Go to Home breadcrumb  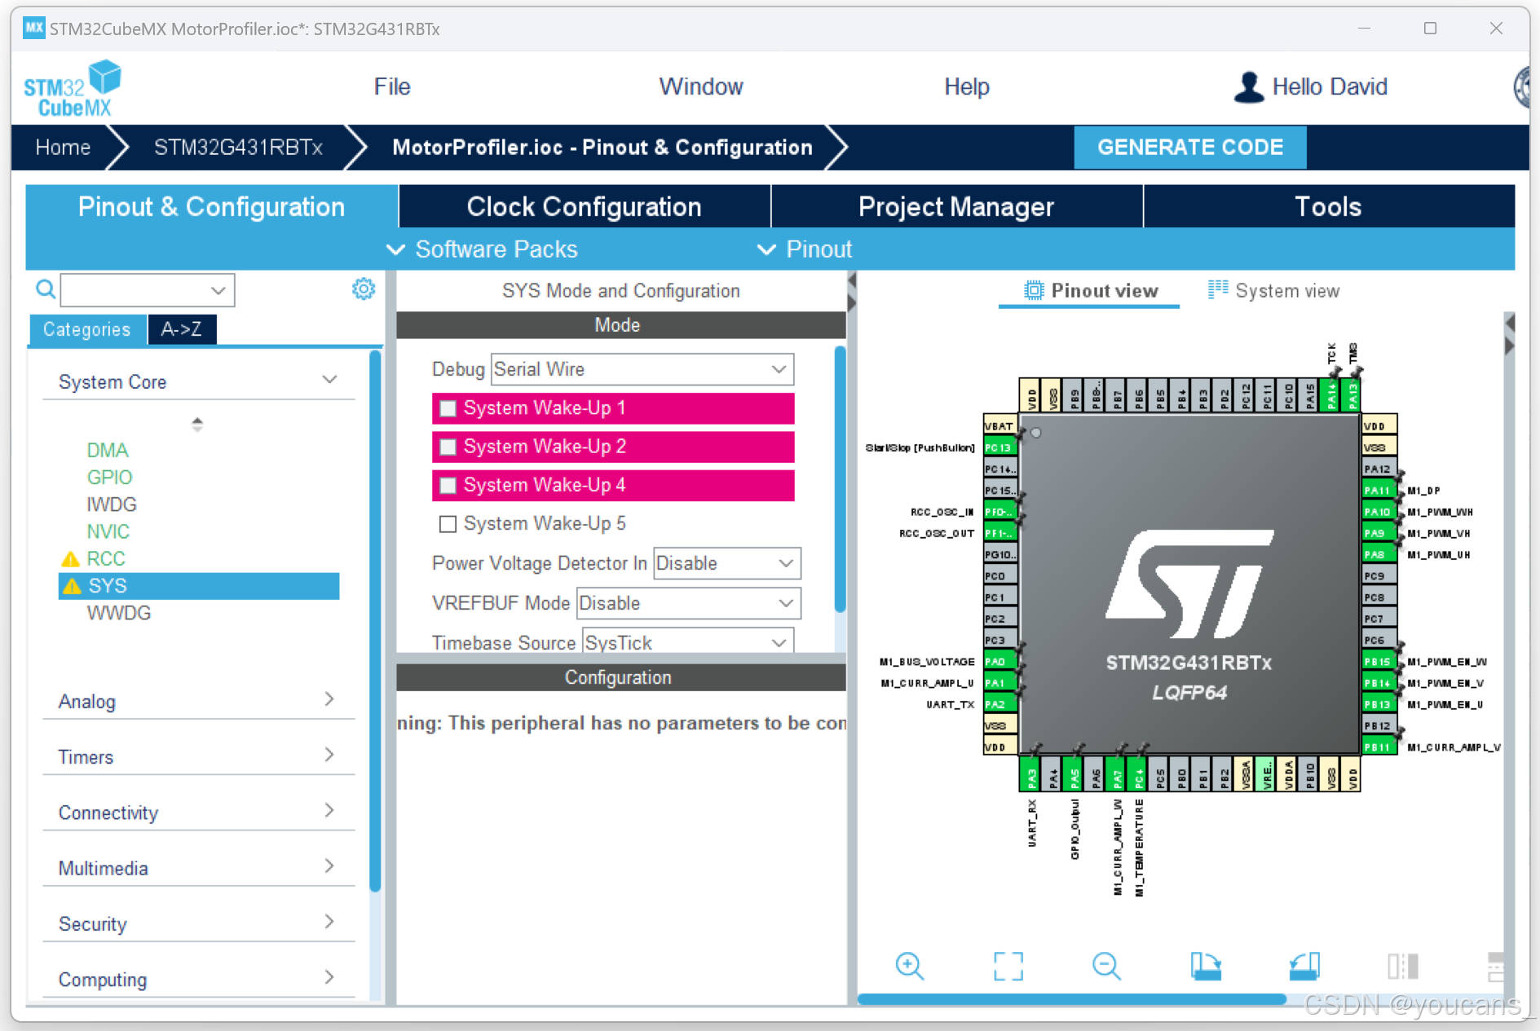click(x=63, y=147)
